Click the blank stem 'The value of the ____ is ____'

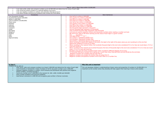79,36
